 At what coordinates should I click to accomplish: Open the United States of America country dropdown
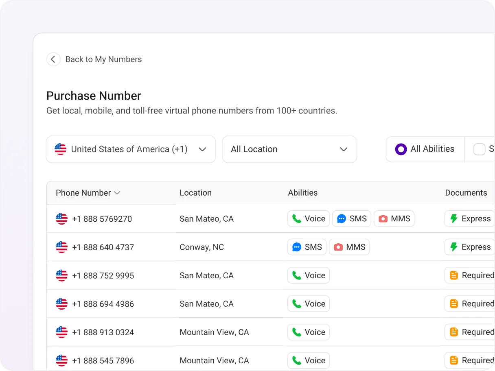131,149
